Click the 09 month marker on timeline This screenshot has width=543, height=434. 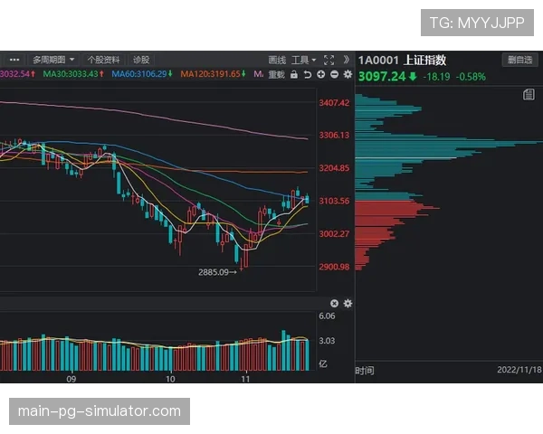(71, 379)
